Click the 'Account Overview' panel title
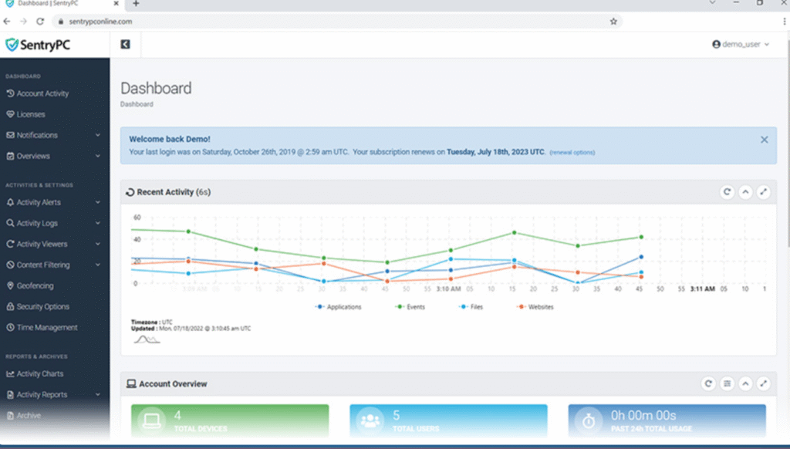This screenshot has height=449, width=790. click(x=173, y=384)
